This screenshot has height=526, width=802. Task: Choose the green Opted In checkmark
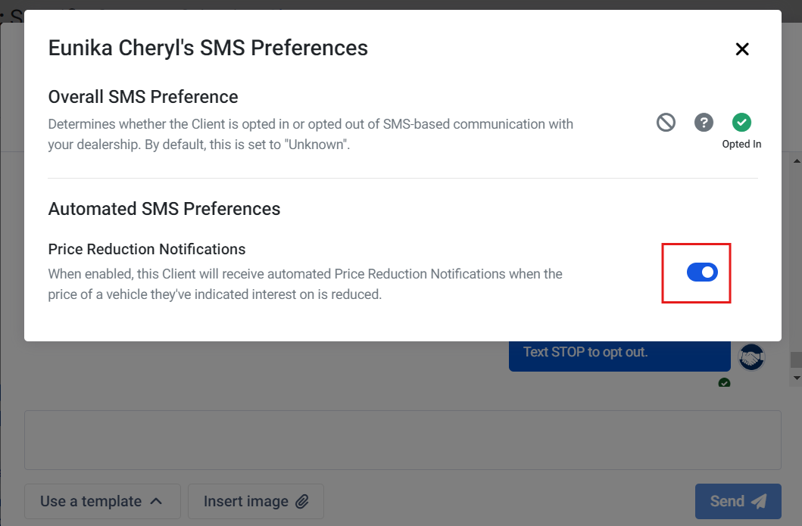coord(741,123)
